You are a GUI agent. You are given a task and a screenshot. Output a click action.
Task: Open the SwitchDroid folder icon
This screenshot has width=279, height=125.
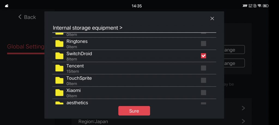click(x=59, y=56)
